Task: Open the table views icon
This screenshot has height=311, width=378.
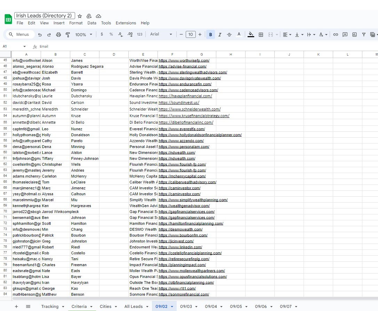Action: pos(372,34)
